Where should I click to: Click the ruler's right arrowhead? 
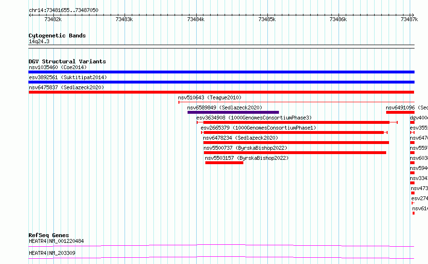coord(413,15)
